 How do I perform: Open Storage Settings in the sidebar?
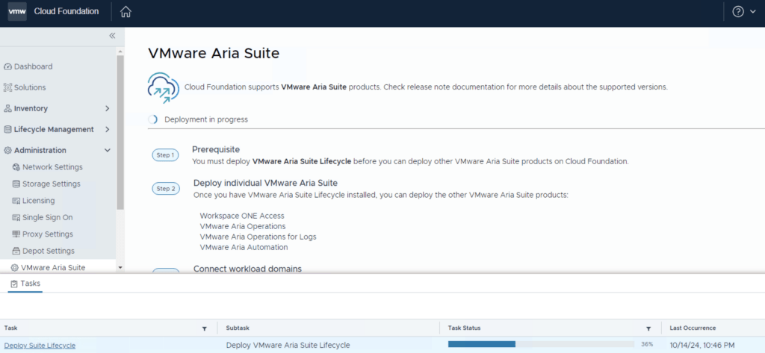[x=51, y=184]
